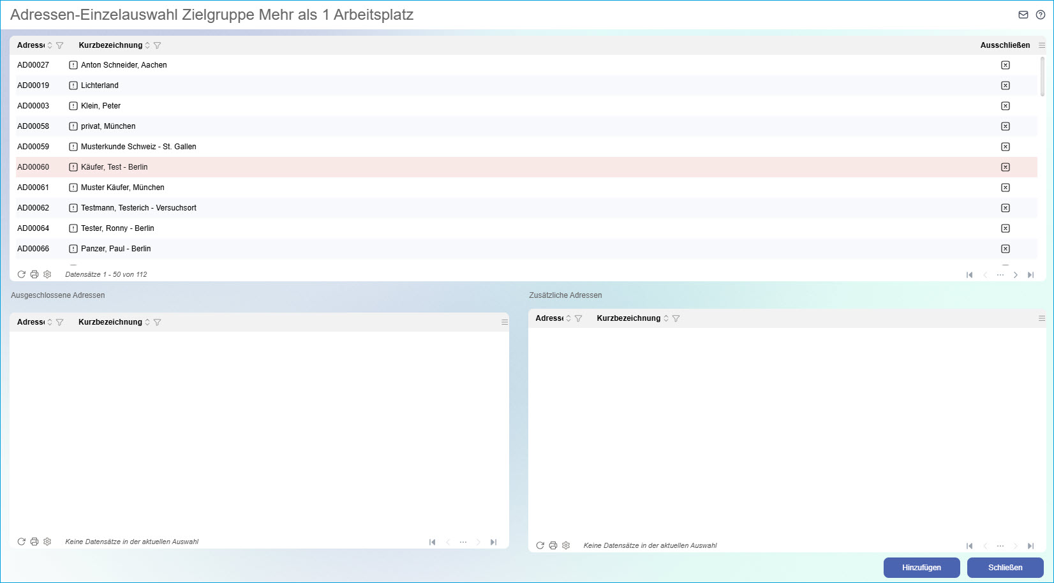This screenshot has height=583, width=1054.
Task: Click the Schließen button
Action: (x=1005, y=568)
